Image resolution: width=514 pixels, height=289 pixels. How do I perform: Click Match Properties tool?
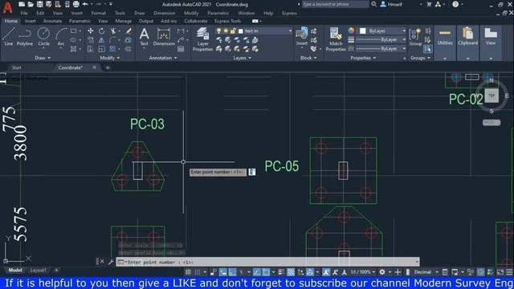[336, 39]
